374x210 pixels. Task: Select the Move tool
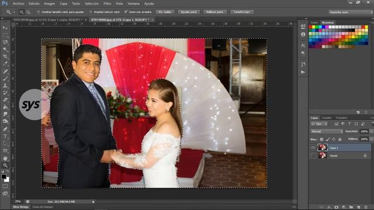pyautogui.click(x=5, y=28)
